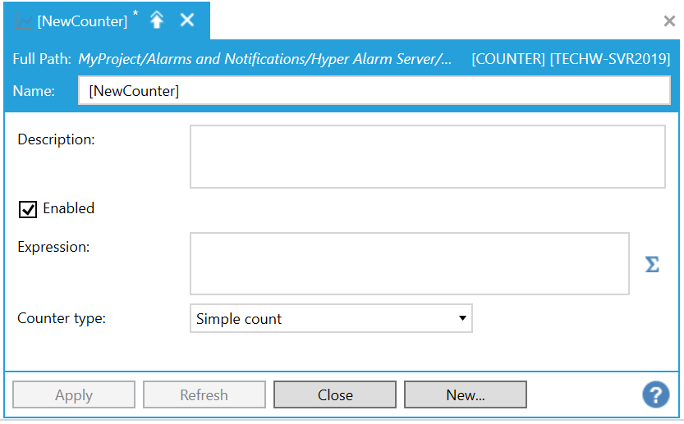
Task: Click the counter chart icon on the tab
Action: (24, 21)
